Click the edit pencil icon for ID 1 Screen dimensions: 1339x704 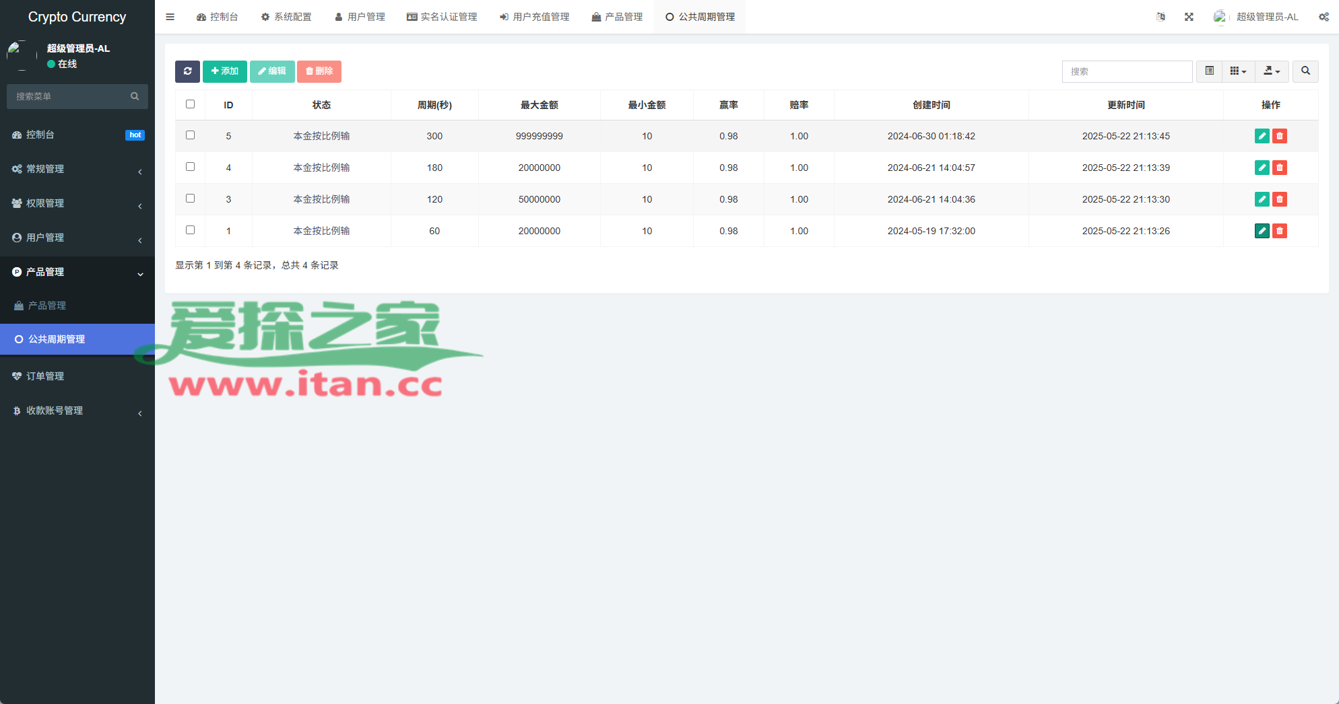1262,231
